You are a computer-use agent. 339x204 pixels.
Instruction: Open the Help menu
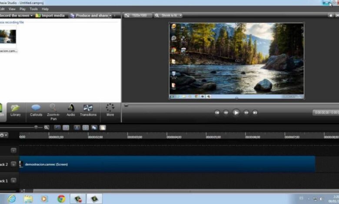[45, 9]
